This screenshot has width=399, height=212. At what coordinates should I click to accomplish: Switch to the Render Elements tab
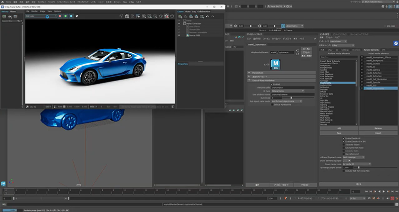coord(371,50)
